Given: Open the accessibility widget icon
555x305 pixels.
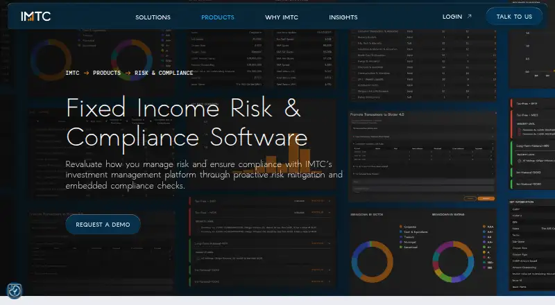Looking at the screenshot, I should coord(15,291).
